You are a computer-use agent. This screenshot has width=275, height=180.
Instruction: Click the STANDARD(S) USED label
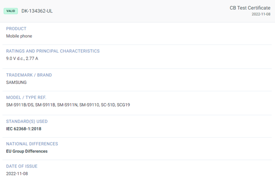pos(27,121)
